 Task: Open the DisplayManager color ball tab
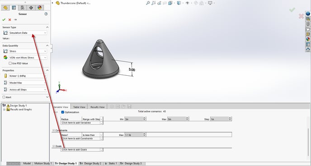[x=39, y=8]
